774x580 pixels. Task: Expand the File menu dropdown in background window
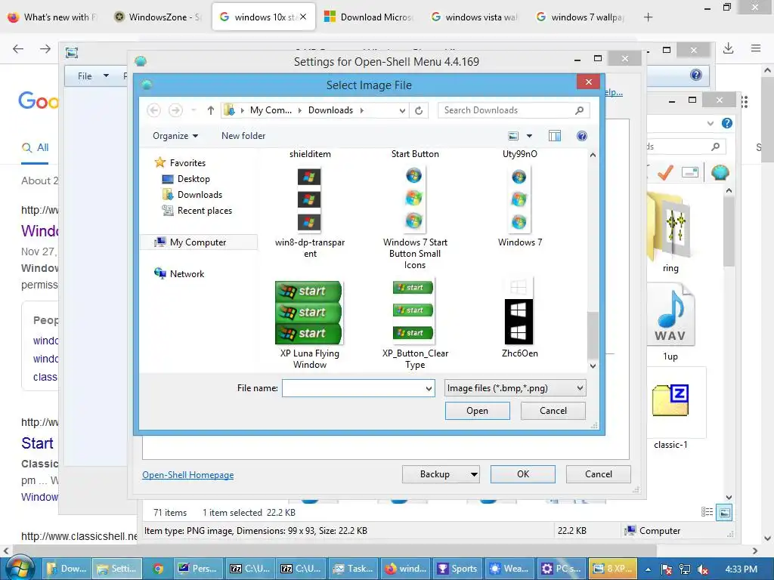[106, 76]
